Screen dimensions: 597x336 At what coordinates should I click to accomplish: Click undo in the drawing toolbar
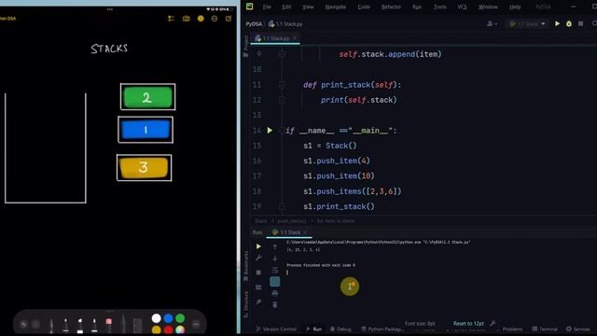point(23,324)
